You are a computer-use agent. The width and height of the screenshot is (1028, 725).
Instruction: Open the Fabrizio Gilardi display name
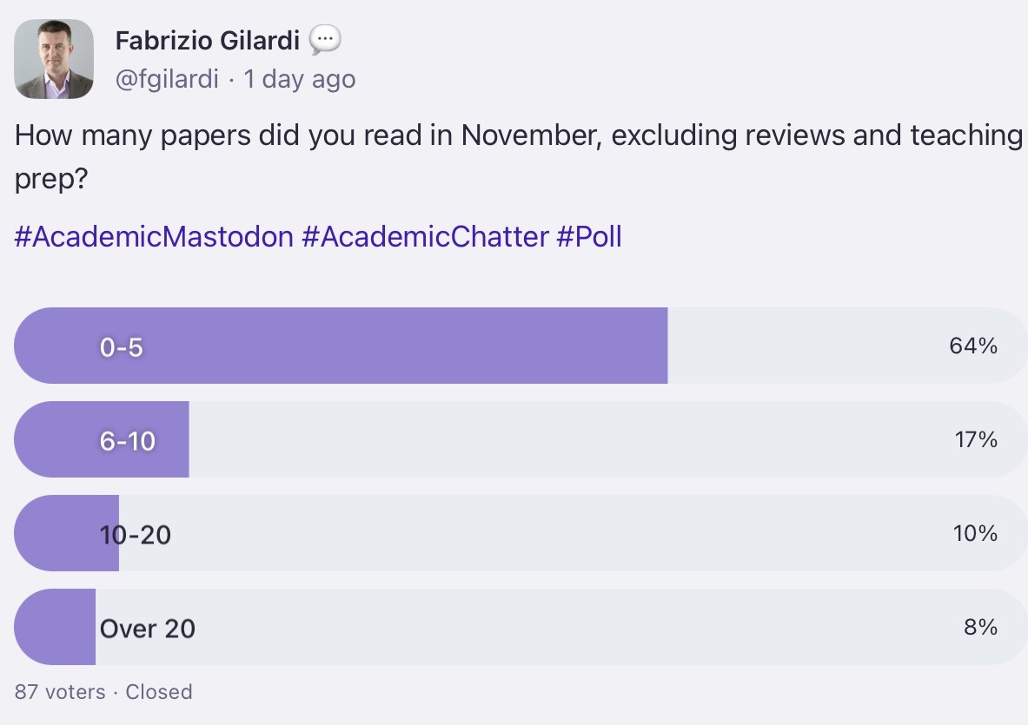[208, 40]
